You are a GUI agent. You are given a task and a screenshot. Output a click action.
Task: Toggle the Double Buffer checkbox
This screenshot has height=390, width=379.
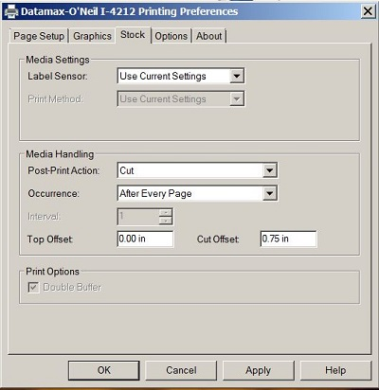tap(33, 288)
